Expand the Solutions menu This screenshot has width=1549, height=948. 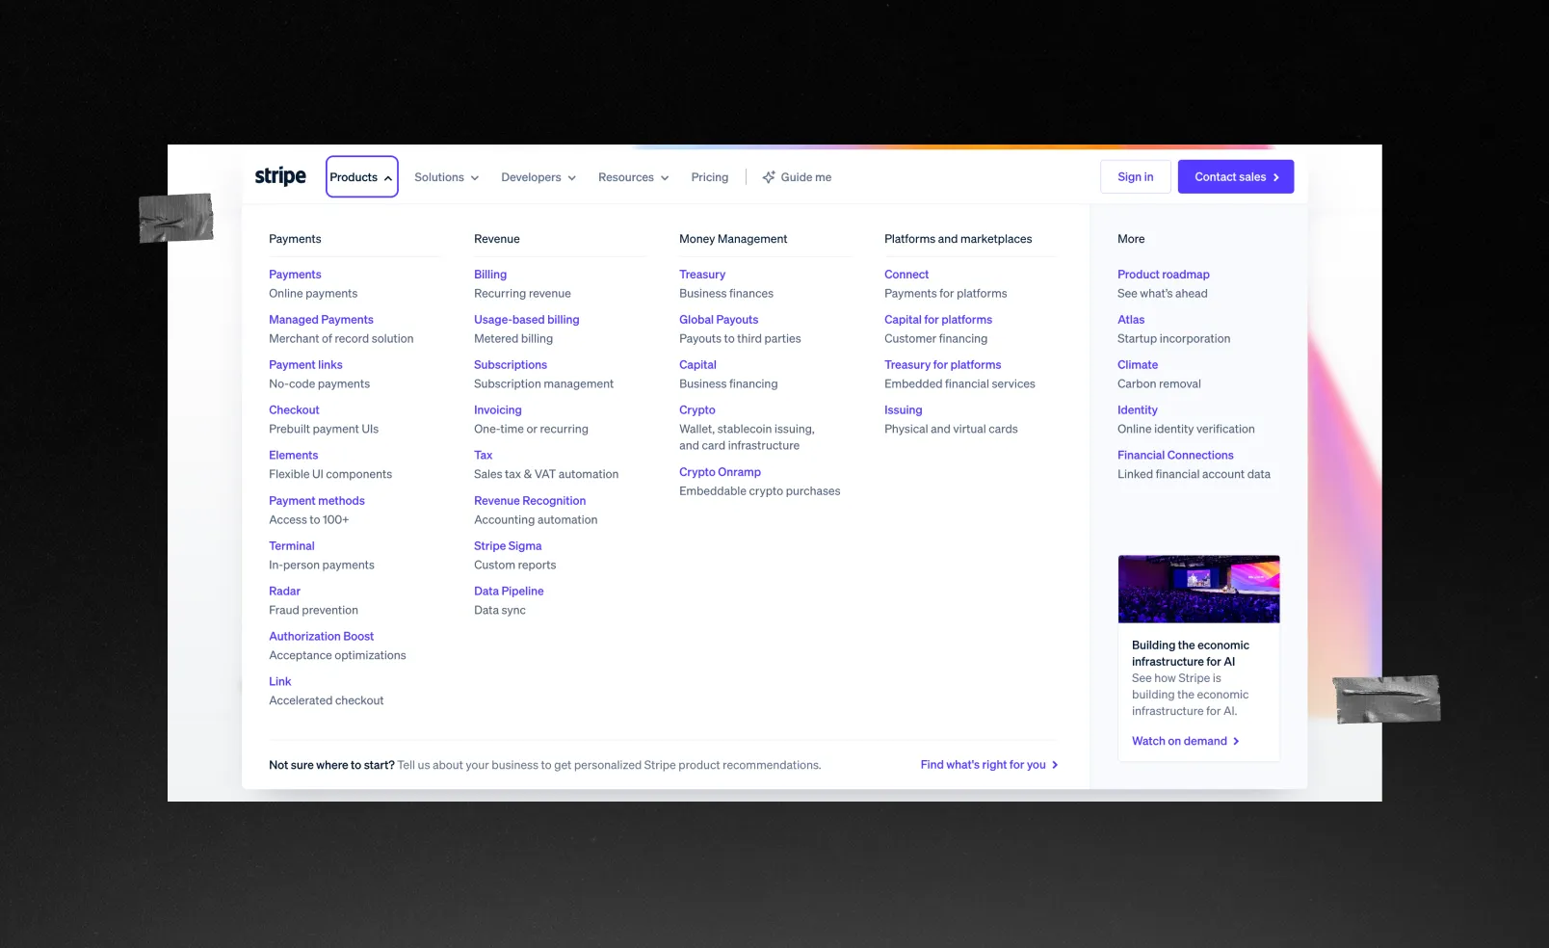point(446,177)
